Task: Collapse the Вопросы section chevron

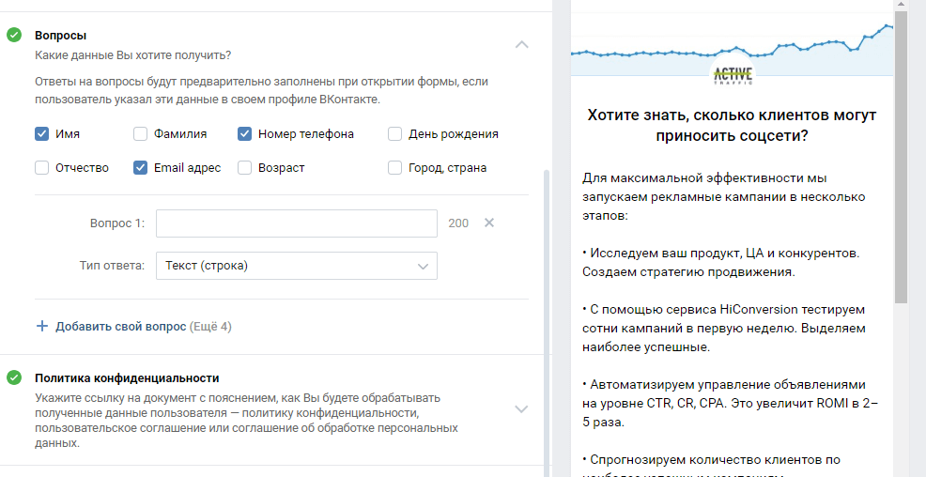Action: 522,44
